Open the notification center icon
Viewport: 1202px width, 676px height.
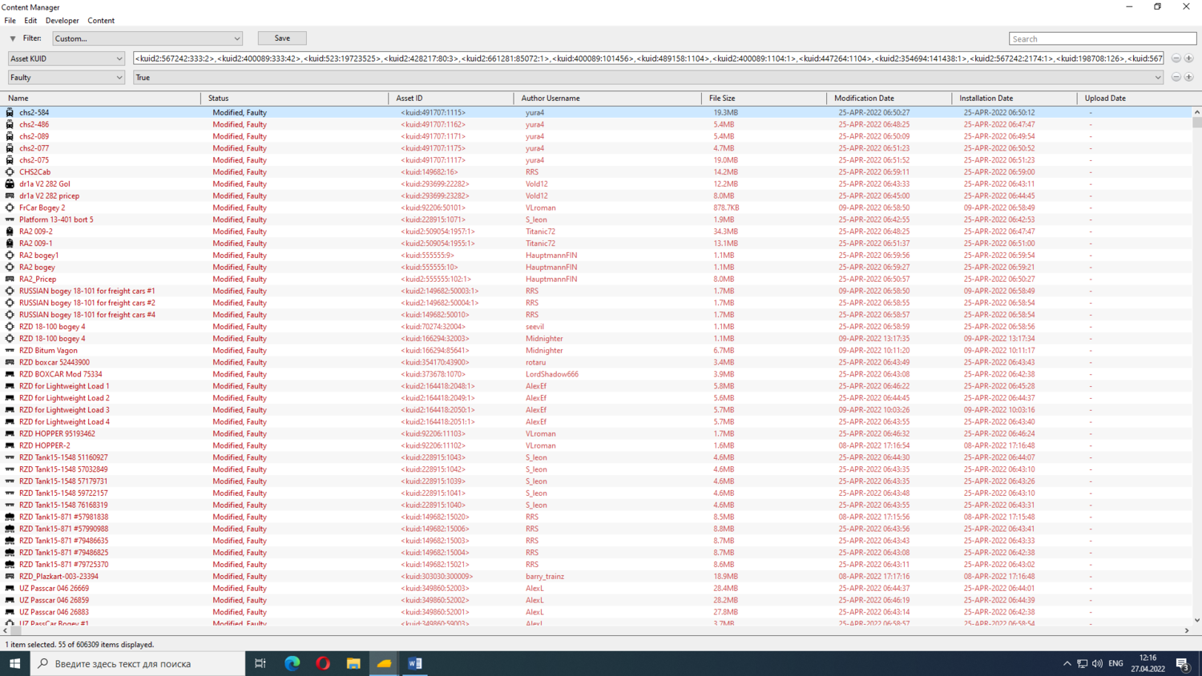pyautogui.click(x=1183, y=663)
